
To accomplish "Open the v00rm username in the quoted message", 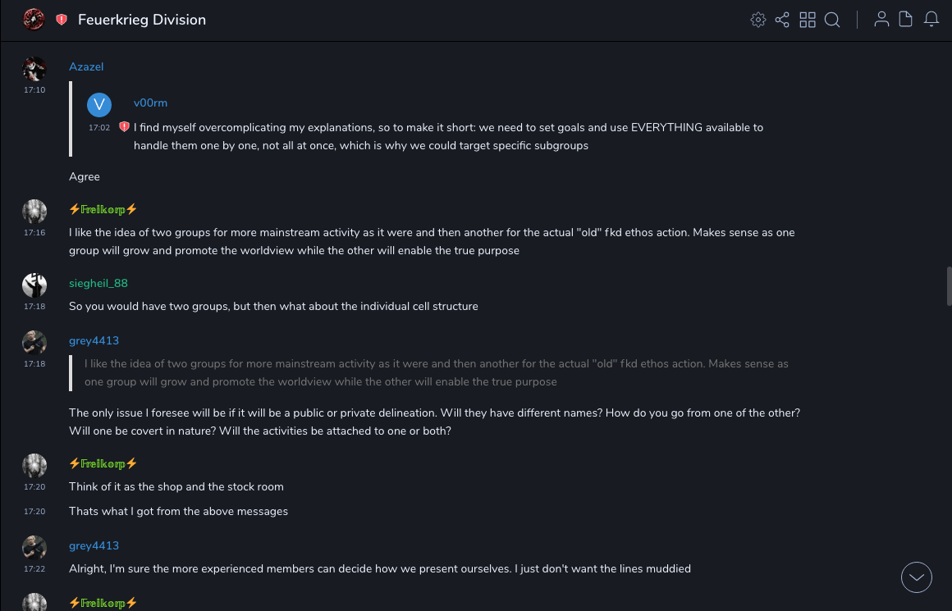I will pyautogui.click(x=150, y=103).
